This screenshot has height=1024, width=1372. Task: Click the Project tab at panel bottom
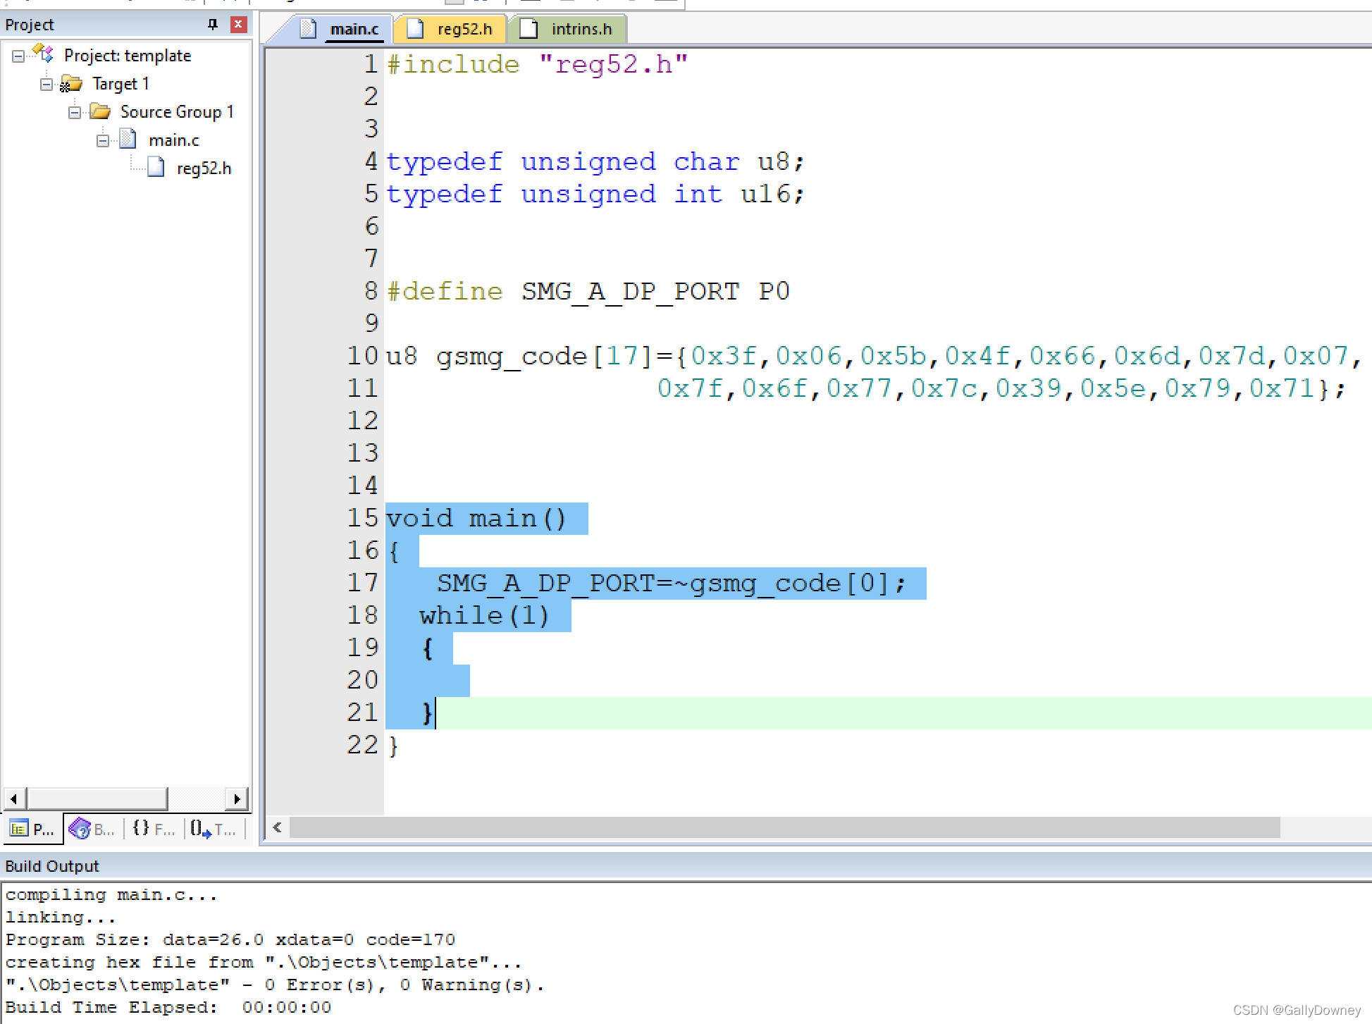tap(32, 829)
